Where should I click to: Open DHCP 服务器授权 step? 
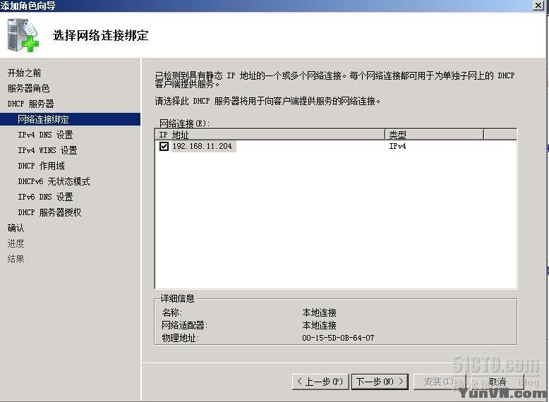click(49, 212)
